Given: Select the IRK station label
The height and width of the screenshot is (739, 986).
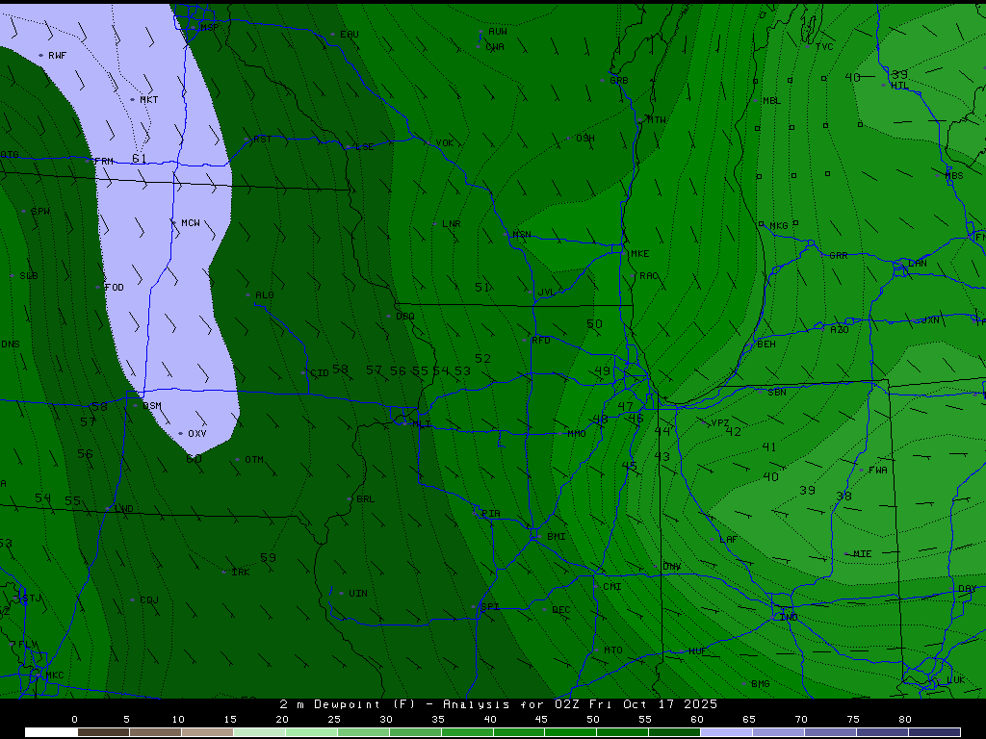Looking at the screenshot, I should (240, 572).
